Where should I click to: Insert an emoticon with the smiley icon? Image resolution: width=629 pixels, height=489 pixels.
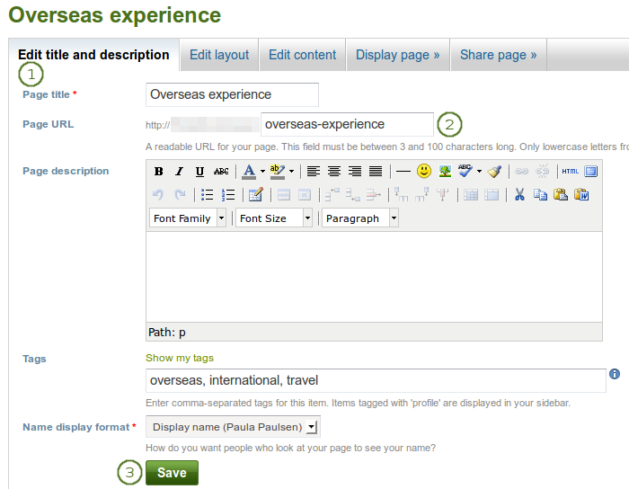tap(424, 171)
